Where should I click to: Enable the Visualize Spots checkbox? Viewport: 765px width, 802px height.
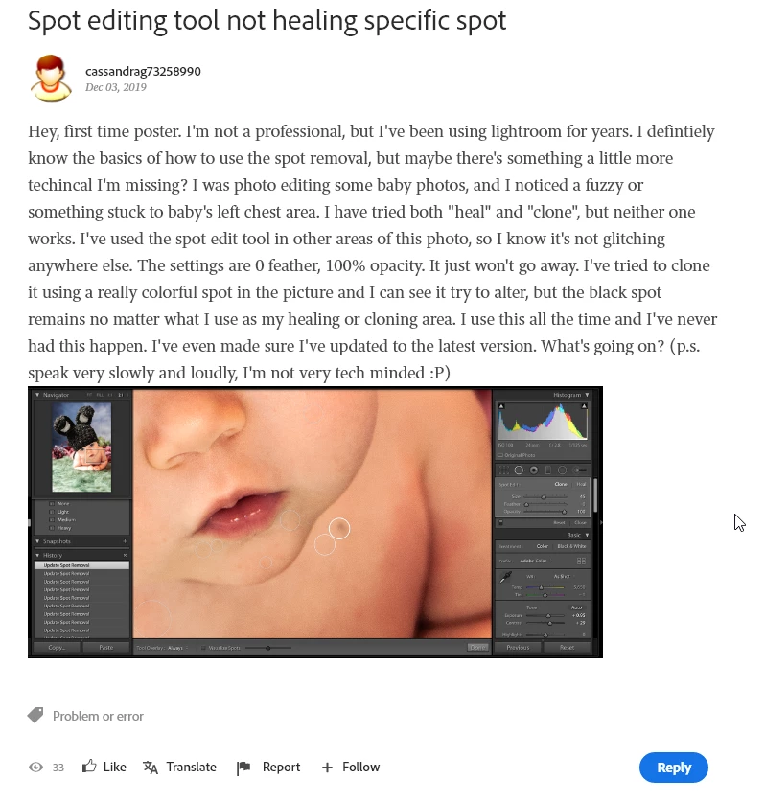[203, 648]
